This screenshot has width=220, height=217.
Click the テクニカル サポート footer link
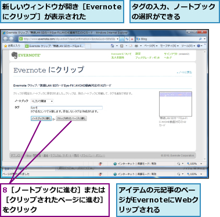pyautogui.click(x=61, y=155)
